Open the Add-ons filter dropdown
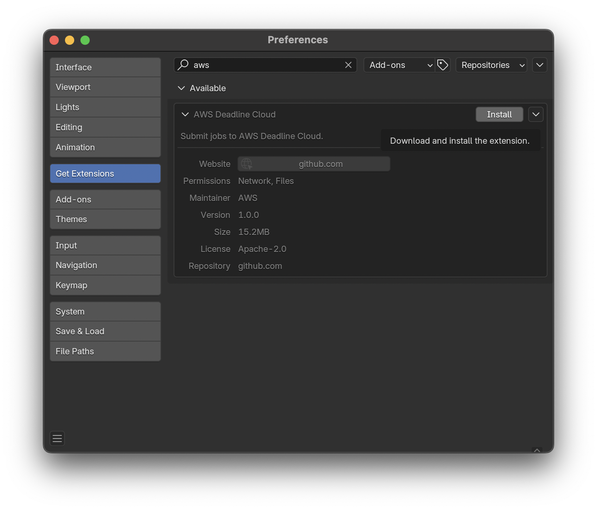Viewport: 597px width, 510px height. coord(399,65)
